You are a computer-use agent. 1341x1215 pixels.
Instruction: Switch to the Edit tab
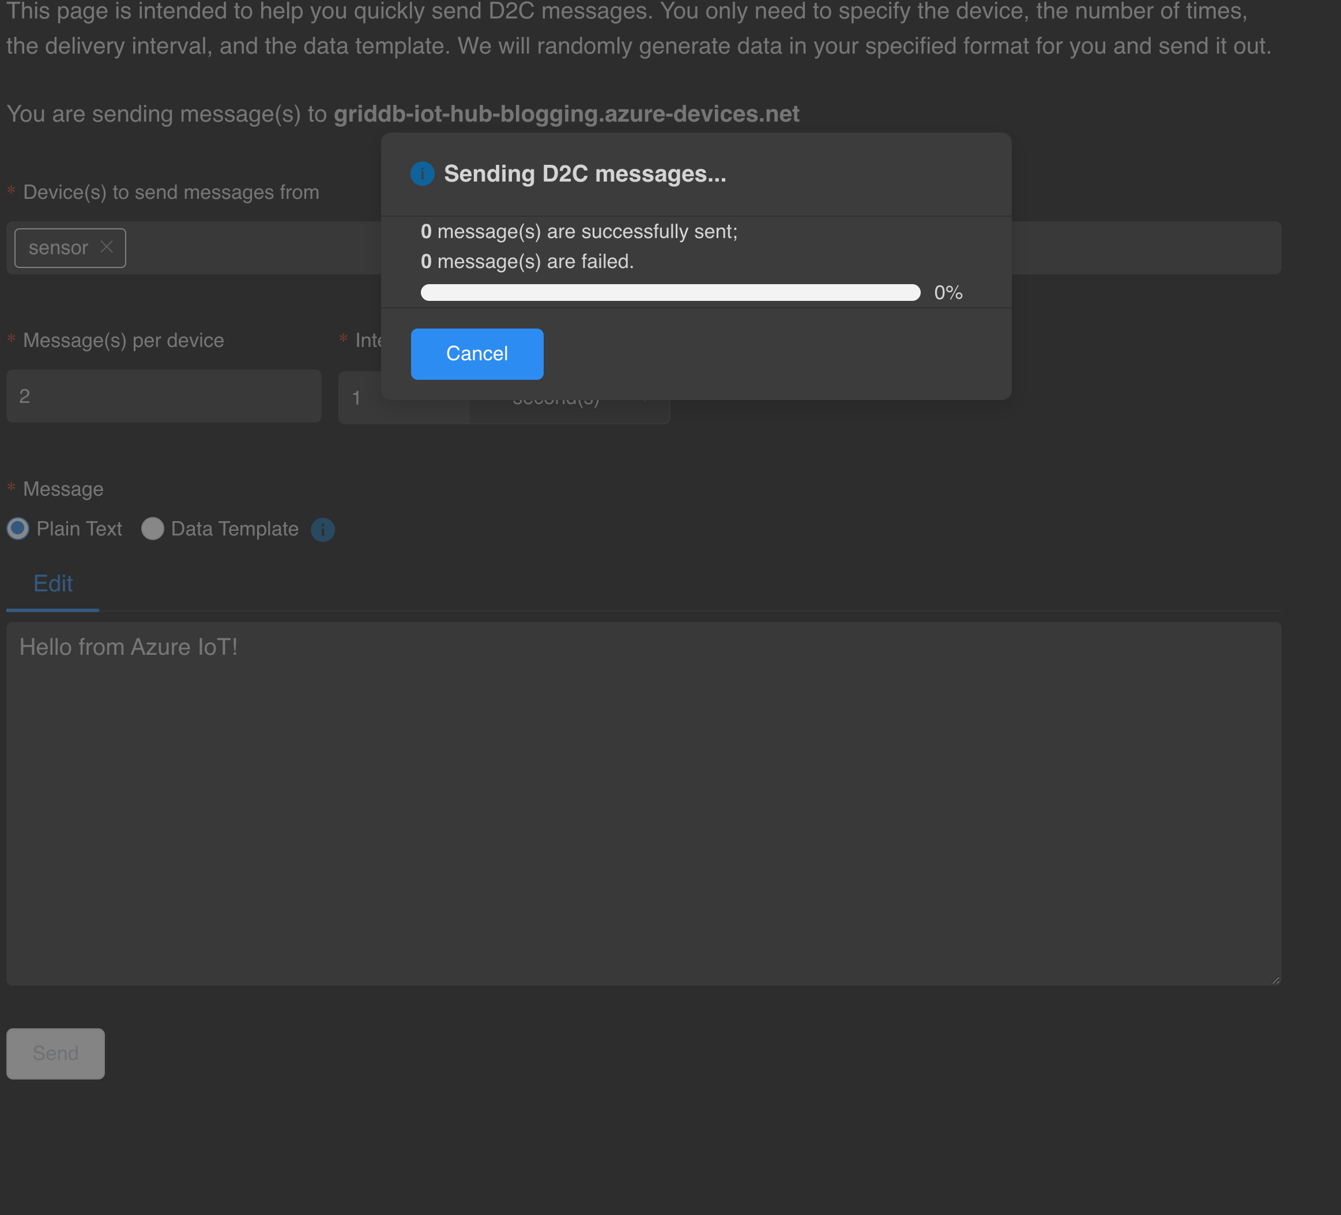tap(52, 583)
